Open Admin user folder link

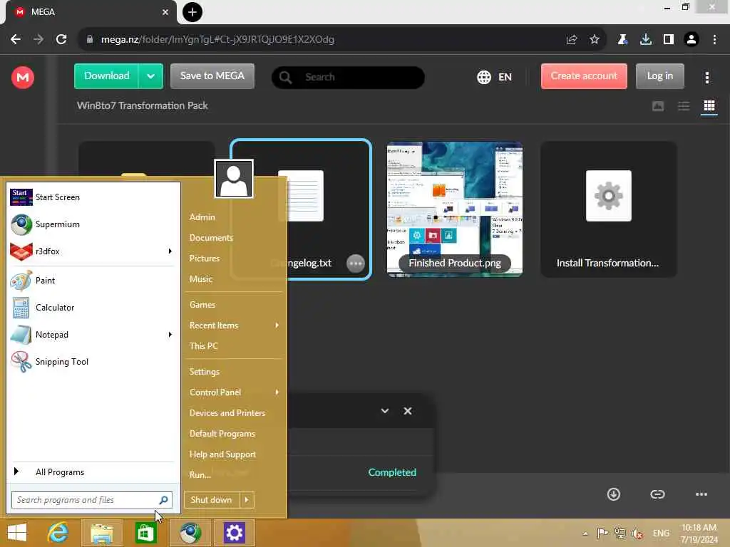pyautogui.click(x=202, y=217)
